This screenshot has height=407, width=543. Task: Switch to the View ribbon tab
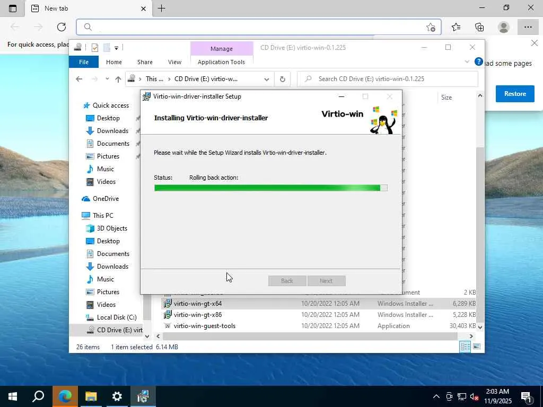click(x=174, y=62)
